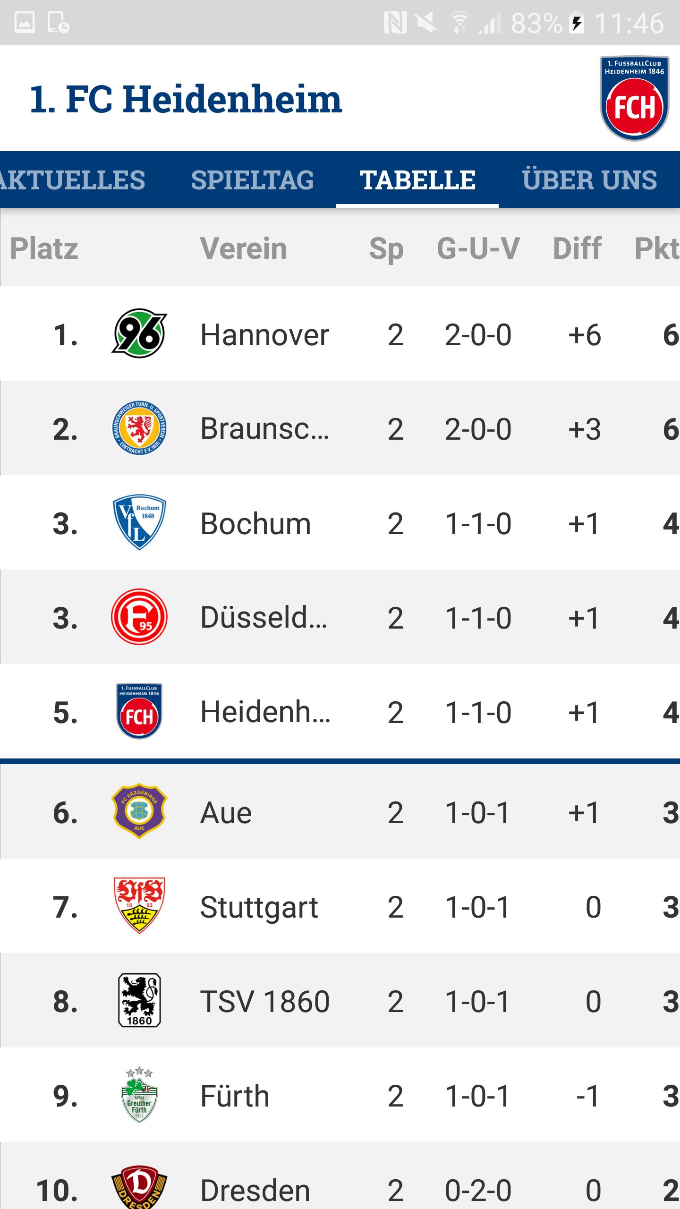This screenshot has height=1209, width=680.
Task: Select the Tabelle tab
Action: [417, 180]
